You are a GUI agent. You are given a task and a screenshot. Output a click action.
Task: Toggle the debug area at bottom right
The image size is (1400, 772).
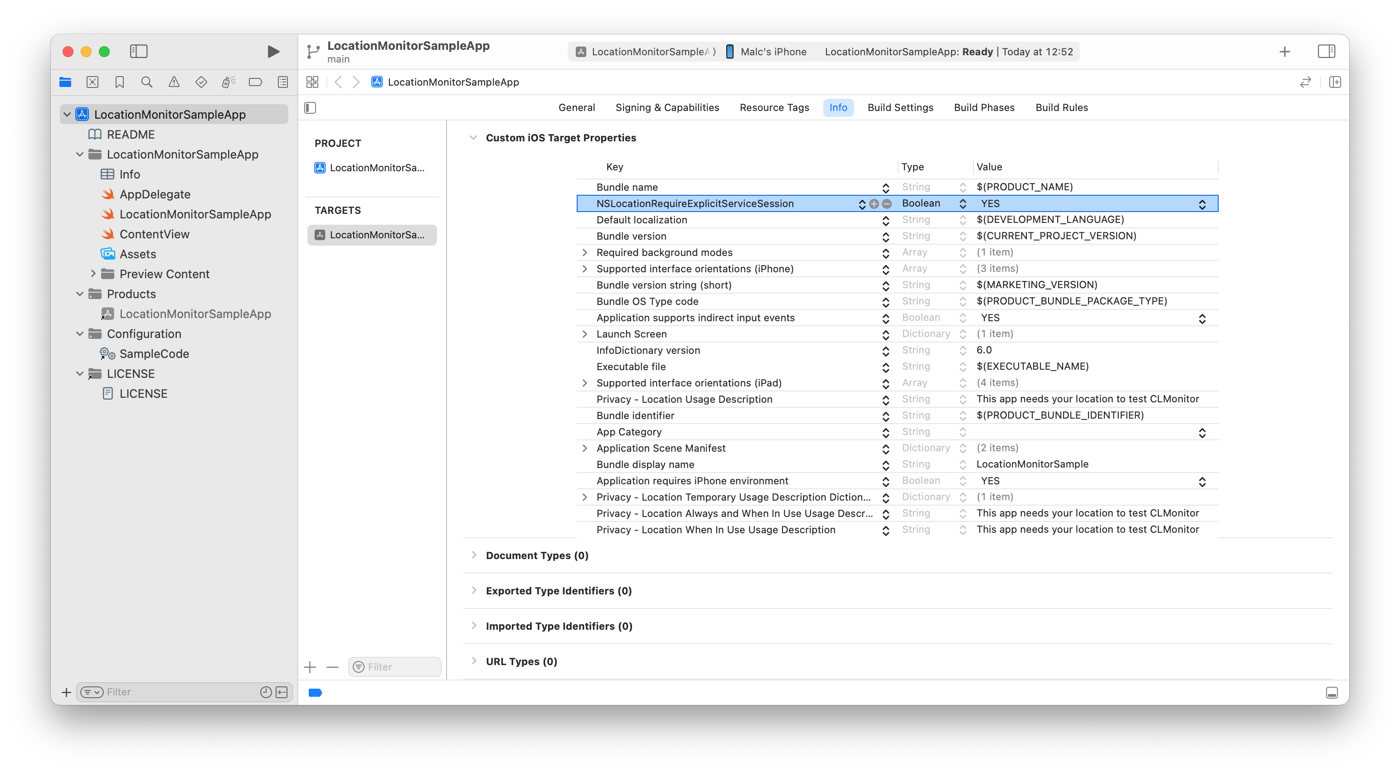[1332, 693]
